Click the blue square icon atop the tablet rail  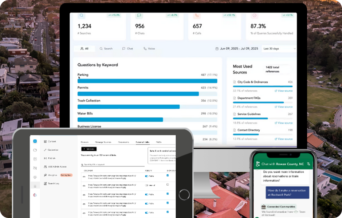pyautogui.click(x=35, y=141)
